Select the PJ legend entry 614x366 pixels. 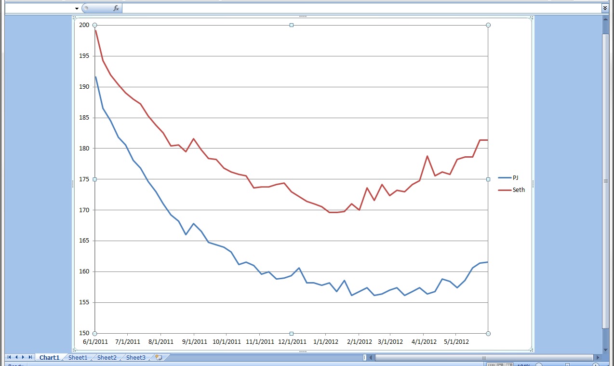[x=509, y=178]
